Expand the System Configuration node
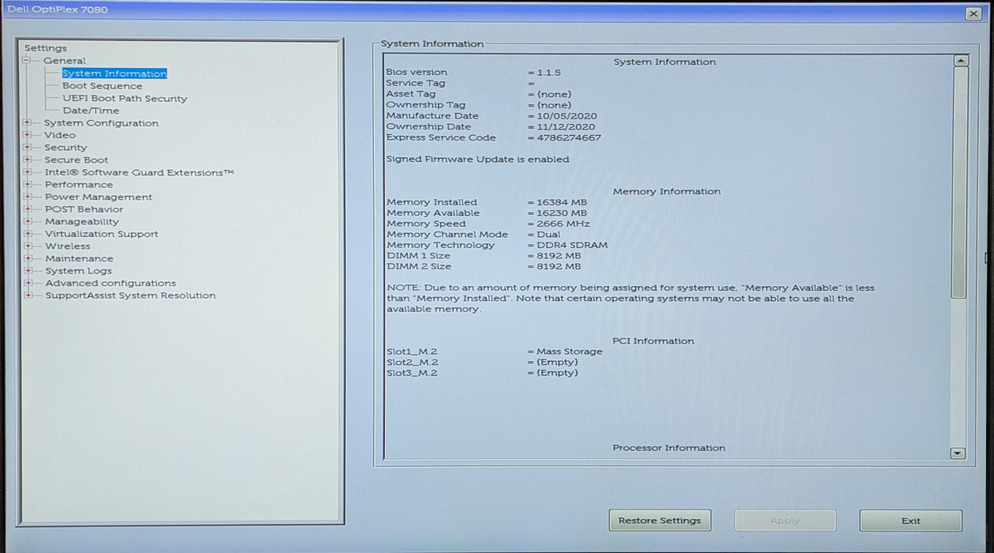 tap(28, 123)
